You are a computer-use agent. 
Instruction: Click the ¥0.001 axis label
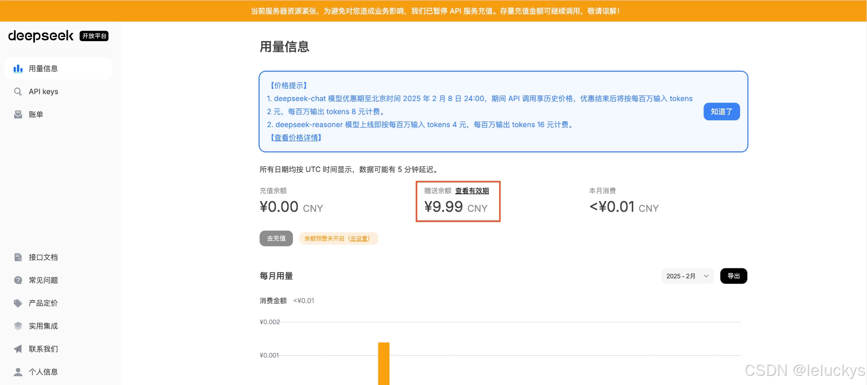(x=269, y=355)
